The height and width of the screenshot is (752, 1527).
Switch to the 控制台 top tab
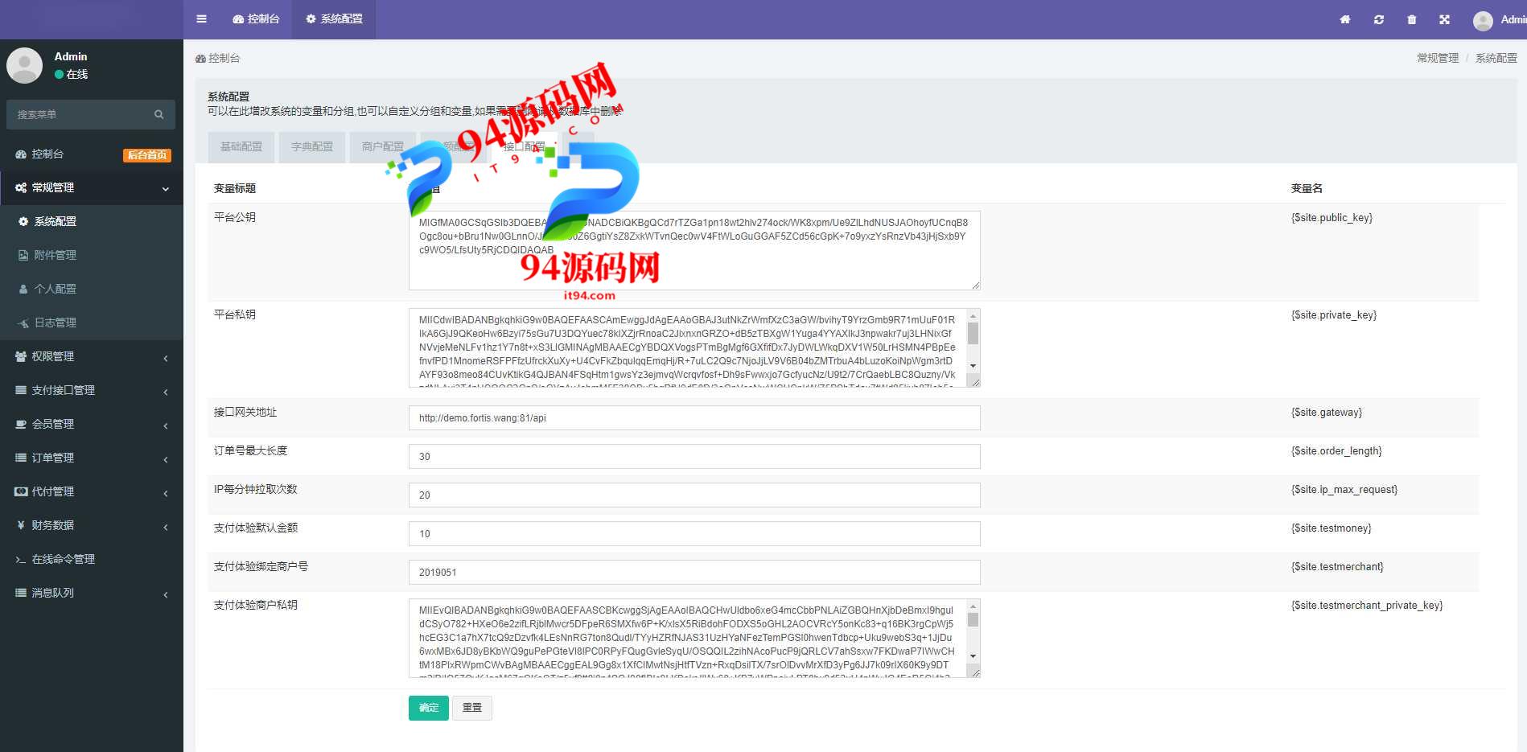click(x=256, y=19)
